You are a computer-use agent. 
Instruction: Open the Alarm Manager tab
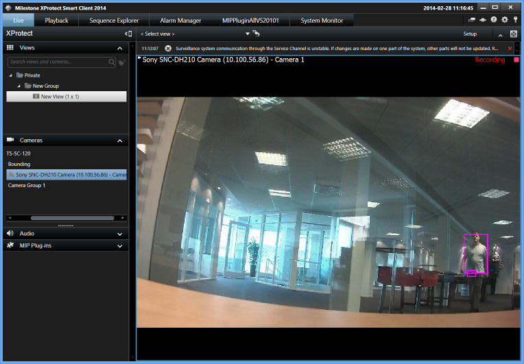[x=180, y=21]
